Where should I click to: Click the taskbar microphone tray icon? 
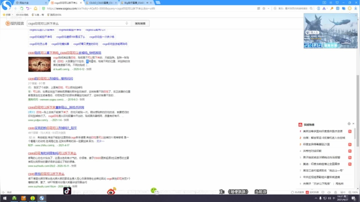320,198
